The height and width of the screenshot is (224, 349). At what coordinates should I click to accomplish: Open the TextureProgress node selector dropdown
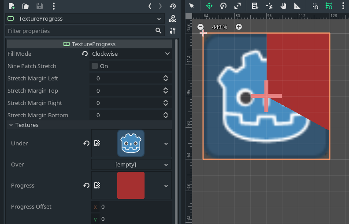85,18
